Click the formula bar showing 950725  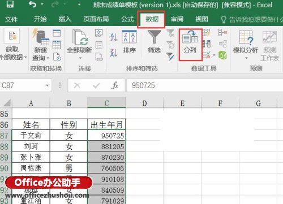pos(205,85)
